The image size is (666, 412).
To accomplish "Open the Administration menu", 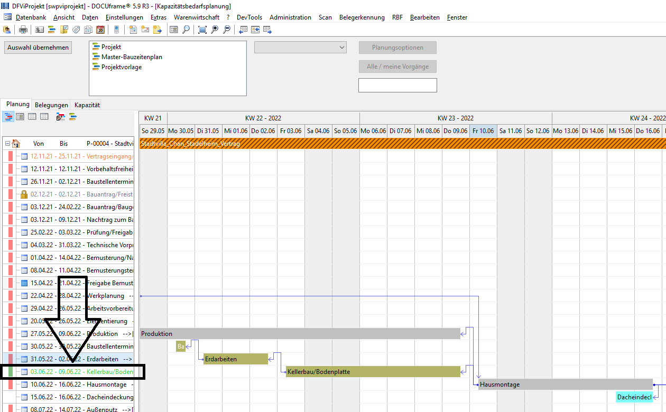I will click(290, 17).
